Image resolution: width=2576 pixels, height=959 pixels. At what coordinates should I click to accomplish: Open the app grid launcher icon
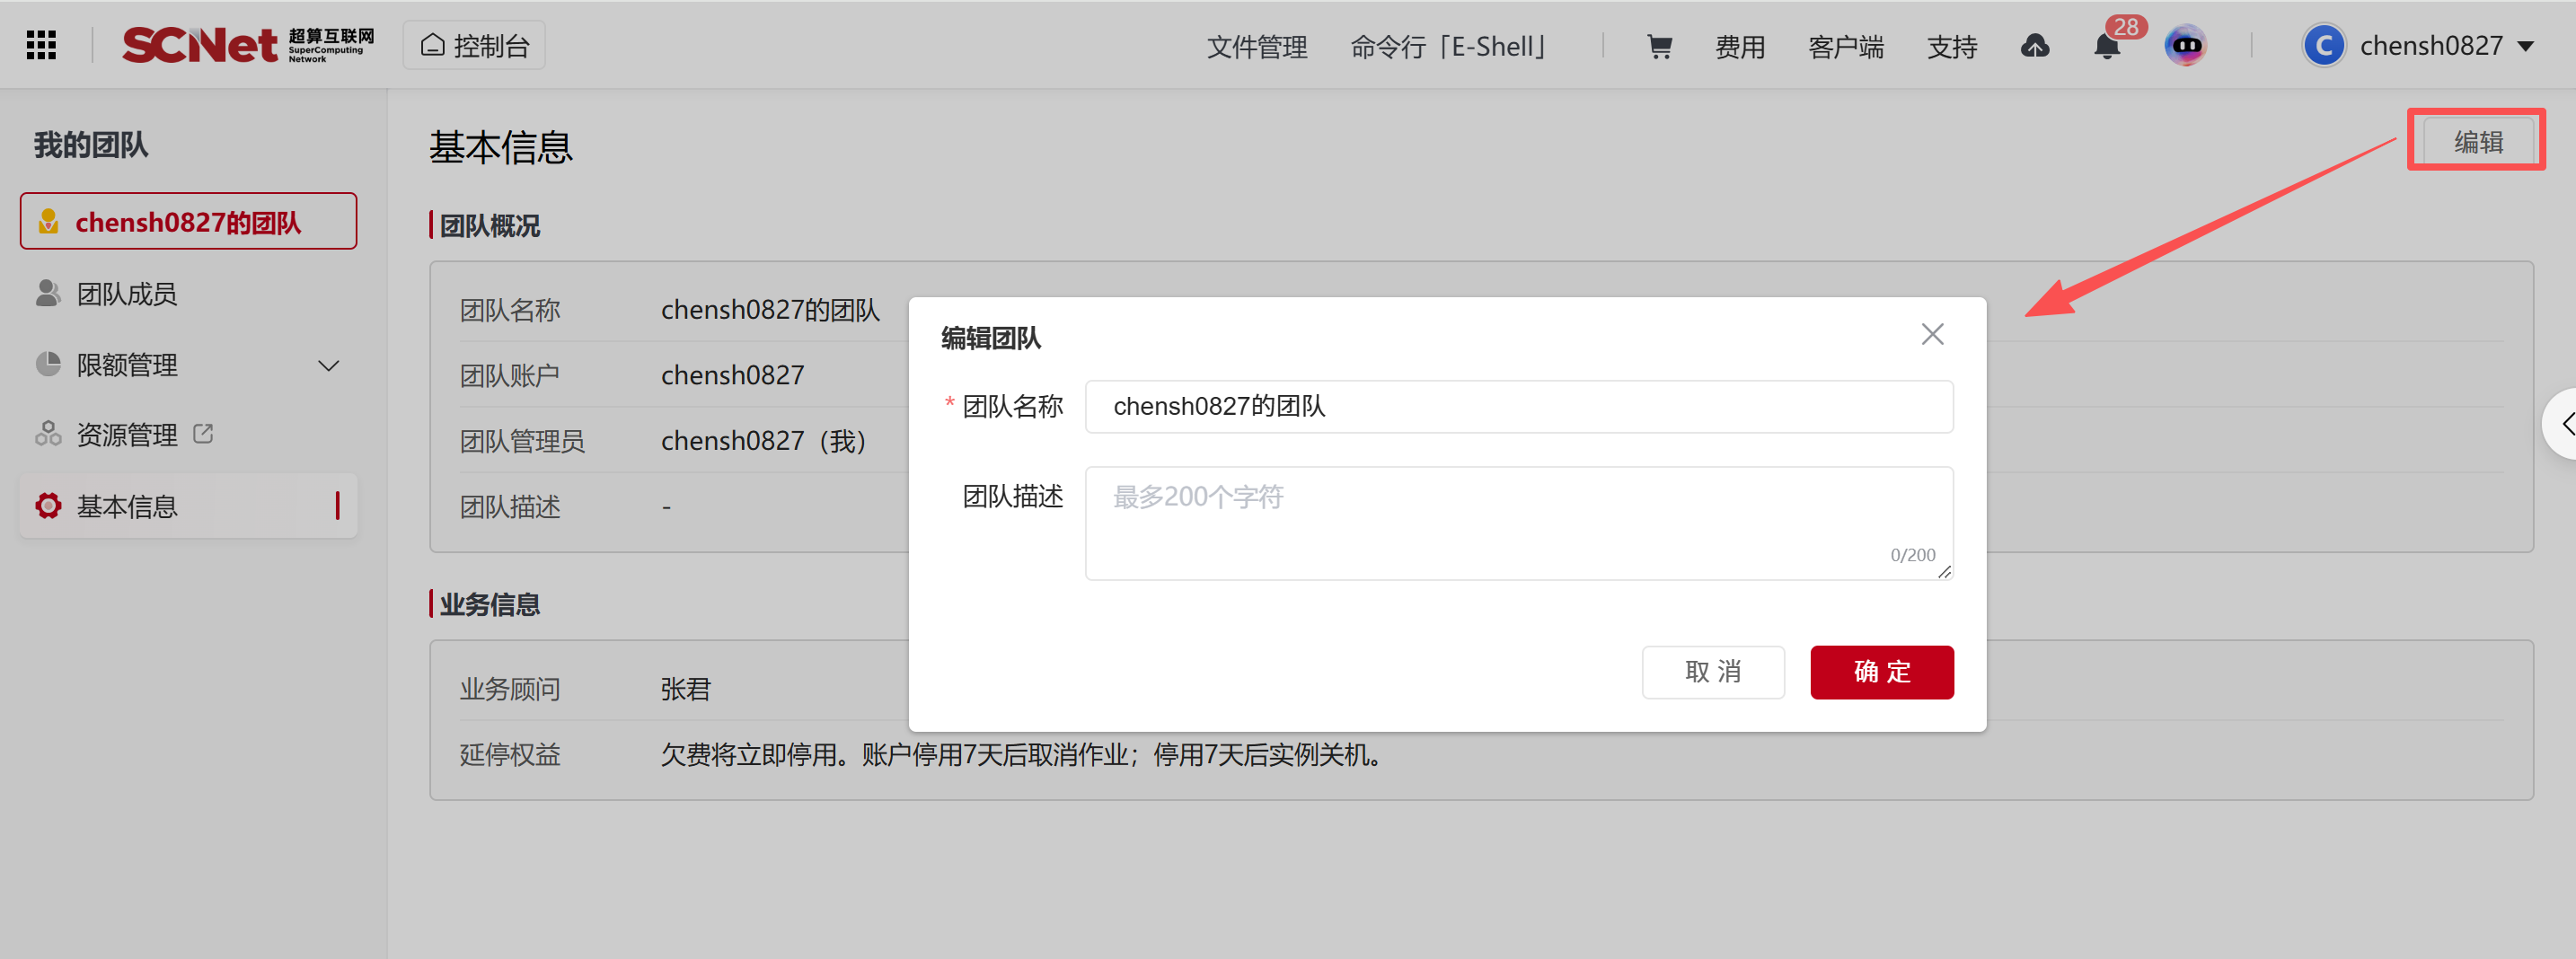pos(41,45)
